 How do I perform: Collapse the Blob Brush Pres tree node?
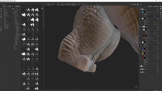[x=14, y=24]
